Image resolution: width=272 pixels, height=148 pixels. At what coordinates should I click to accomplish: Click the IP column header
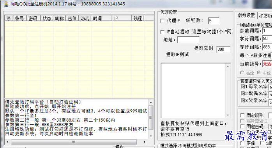tap(122, 18)
